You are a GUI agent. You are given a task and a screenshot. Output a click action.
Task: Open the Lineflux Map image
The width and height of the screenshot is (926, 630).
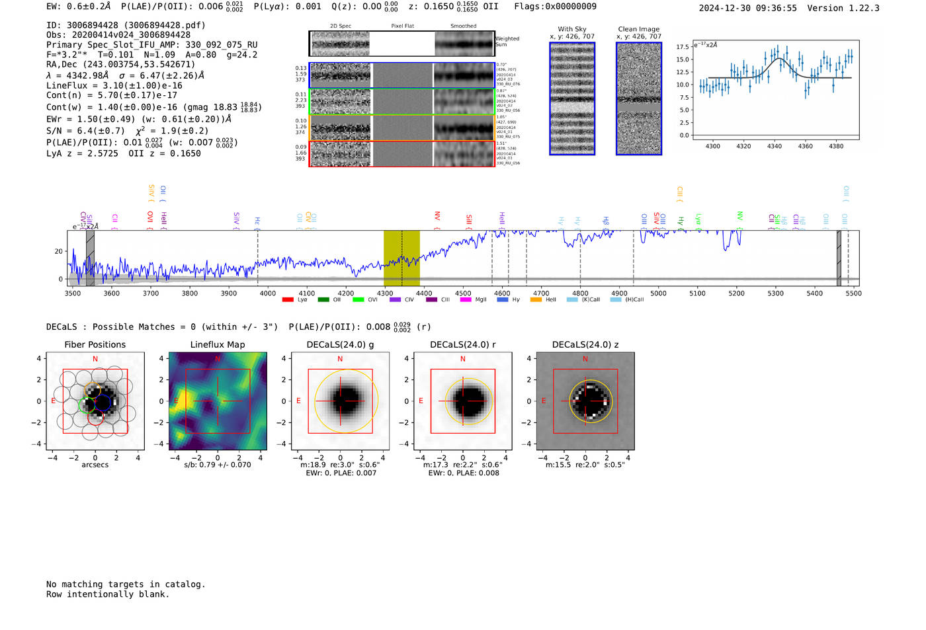tap(218, 401)
